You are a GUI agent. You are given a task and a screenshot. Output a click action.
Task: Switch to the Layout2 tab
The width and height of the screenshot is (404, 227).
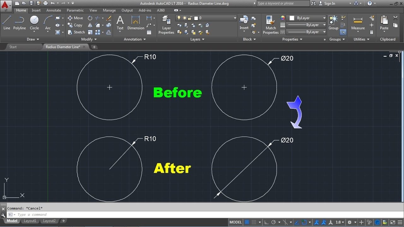[49, 221]
